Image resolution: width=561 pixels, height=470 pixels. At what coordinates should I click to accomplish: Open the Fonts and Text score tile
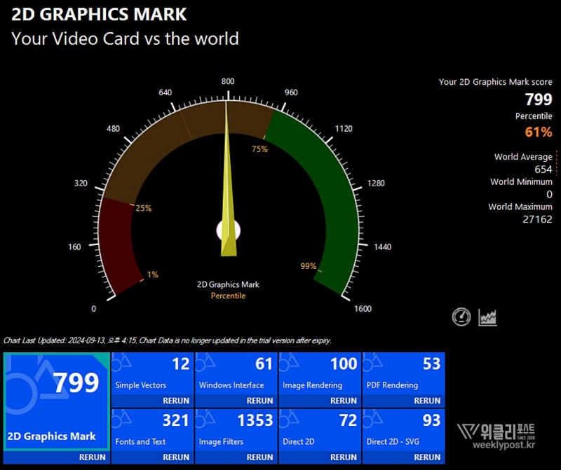point(152,431)
